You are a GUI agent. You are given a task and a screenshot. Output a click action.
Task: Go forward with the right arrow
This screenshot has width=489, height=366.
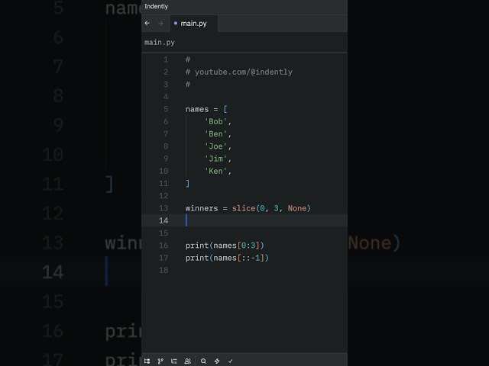(160, 23)
